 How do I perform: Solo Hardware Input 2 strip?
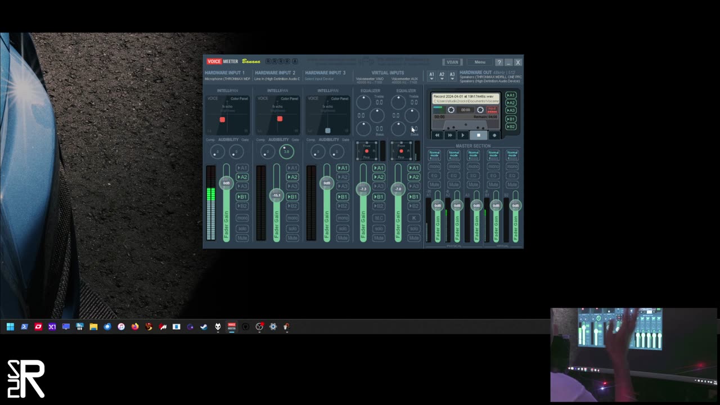click(292, 228)
